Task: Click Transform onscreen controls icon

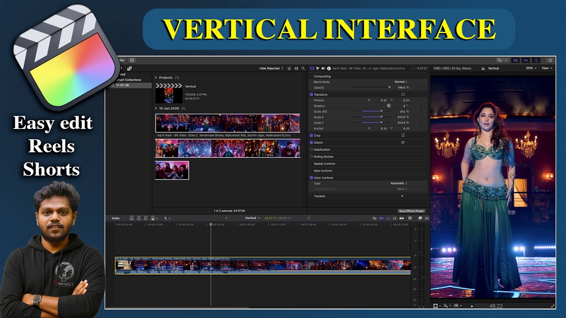Action: 403,95
